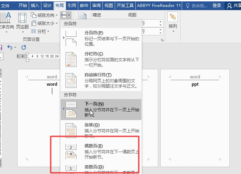
Task: Open the 文件 (File) tab
Action: tap(5, 6)
